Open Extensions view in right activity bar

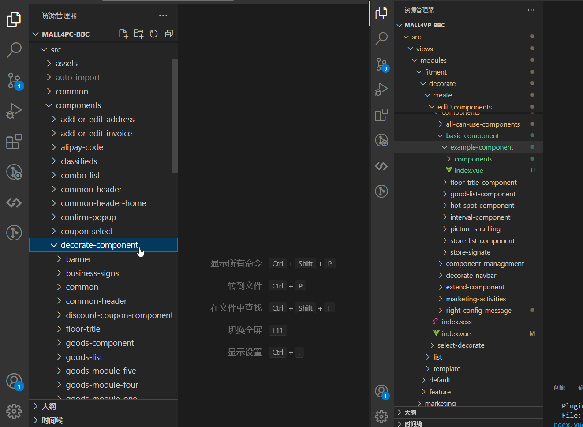381,115
